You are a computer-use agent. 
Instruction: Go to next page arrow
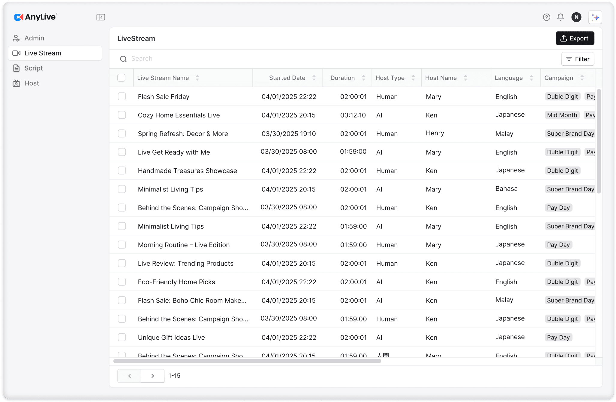152,376
